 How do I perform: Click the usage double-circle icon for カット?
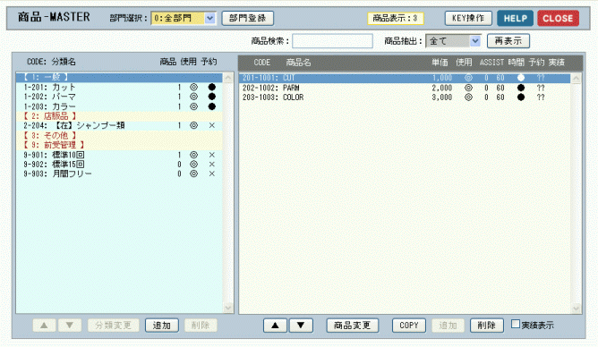pos(193,88)
